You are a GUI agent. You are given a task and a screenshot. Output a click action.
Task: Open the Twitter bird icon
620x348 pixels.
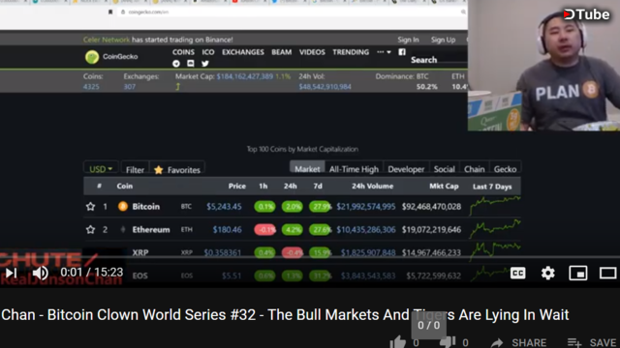pyautogui.click(x=204, y=64)
